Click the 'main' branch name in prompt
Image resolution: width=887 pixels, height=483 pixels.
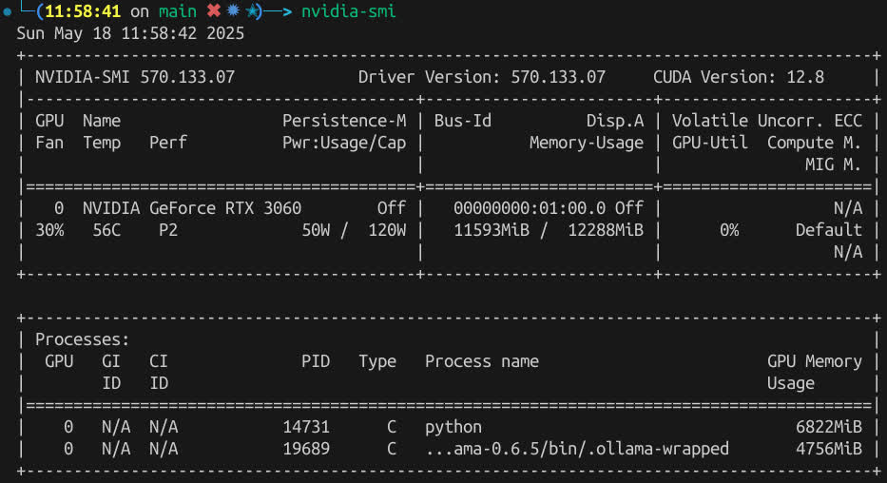[x=178, y=11]
